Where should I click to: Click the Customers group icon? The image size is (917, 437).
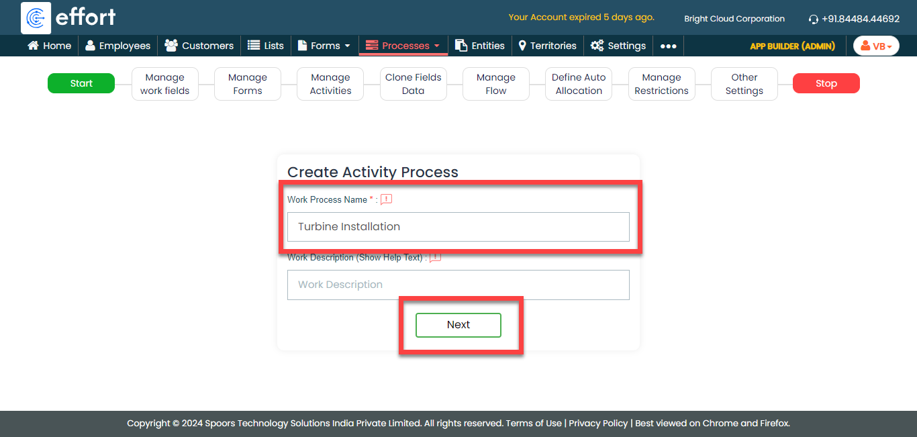(171, 46)
